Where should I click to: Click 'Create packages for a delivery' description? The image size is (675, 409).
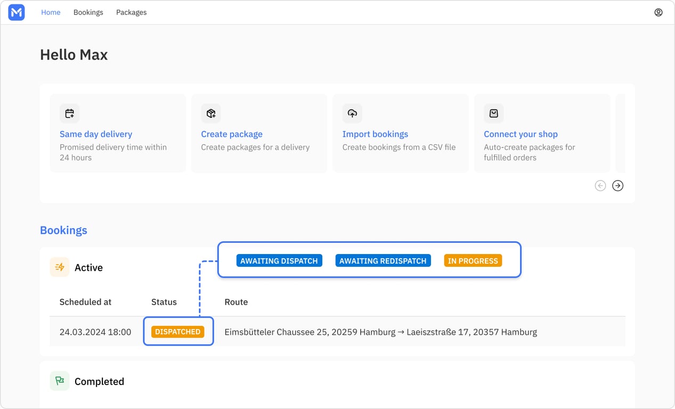click(255, 147)
